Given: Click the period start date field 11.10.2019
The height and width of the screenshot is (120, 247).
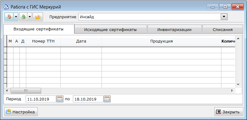Looking at the screenshot, I should click(41, 99).
